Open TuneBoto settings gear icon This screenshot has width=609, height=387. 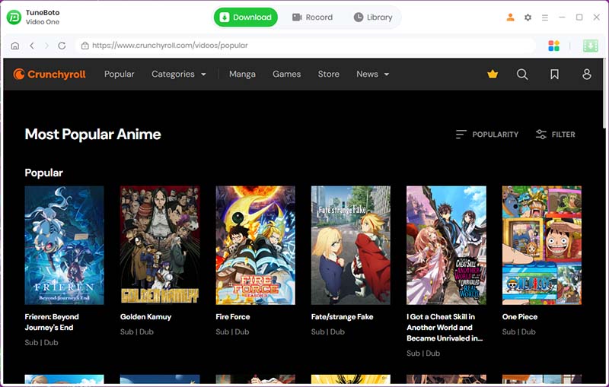(x=528, y=17)
